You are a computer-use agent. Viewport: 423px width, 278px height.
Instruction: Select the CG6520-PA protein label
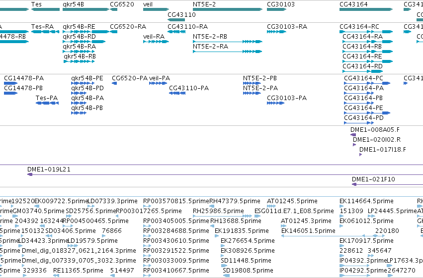(x=130, y=78)
